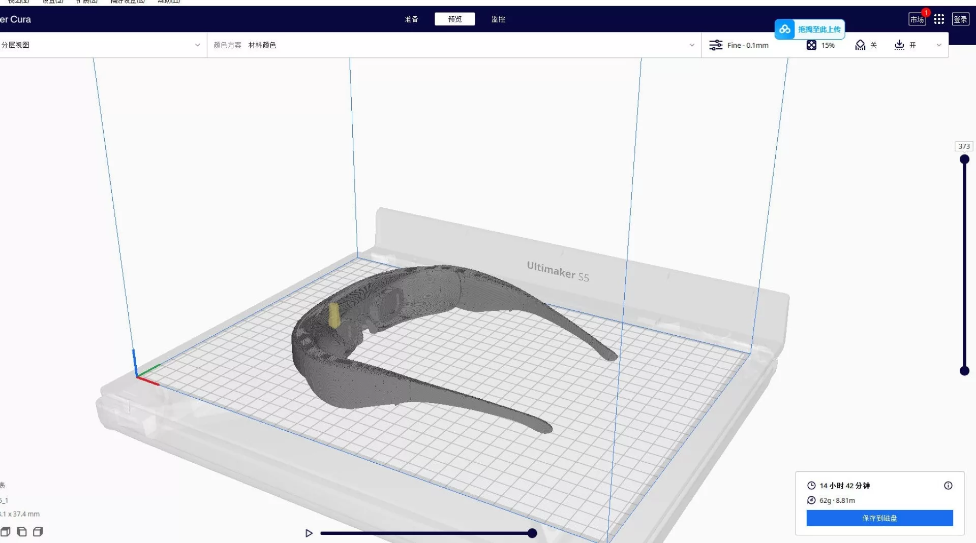Click the 15% infill density icon
The image size is (976, 543).
tap(811, 45)
